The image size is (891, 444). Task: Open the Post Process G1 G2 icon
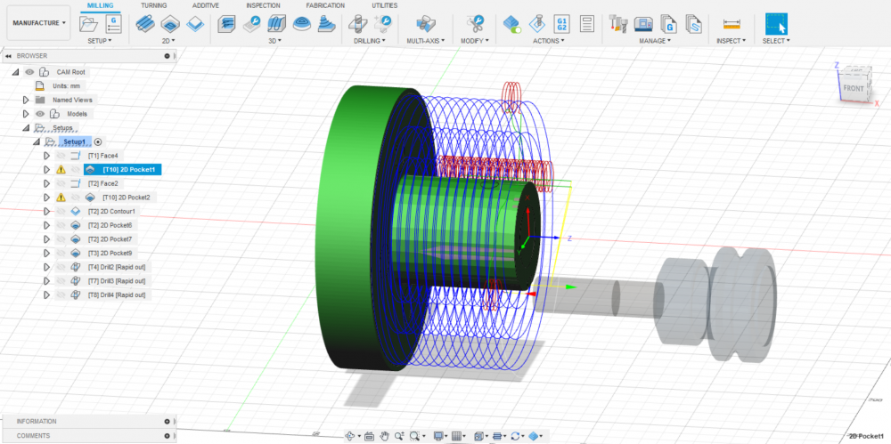[x=563, y=24]
